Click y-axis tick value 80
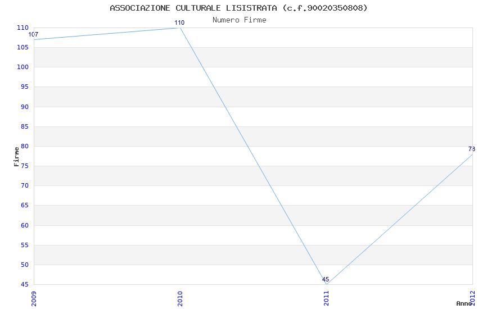The width and height of the screenshot is (478, 309). 25,147
